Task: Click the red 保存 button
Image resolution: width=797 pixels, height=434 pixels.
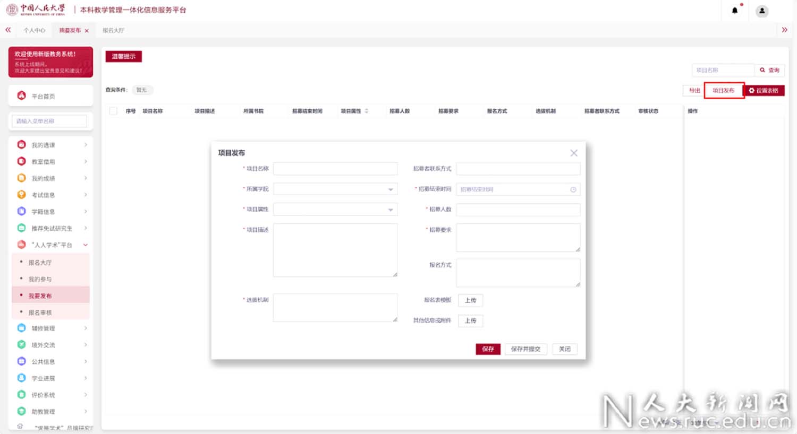Action: (x=488, y=349)
